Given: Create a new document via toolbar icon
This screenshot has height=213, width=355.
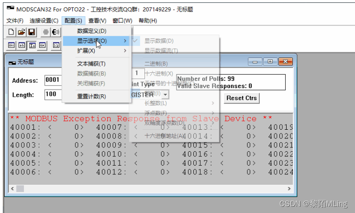Looking at the screenshot, I should click(x=11, y=32).
